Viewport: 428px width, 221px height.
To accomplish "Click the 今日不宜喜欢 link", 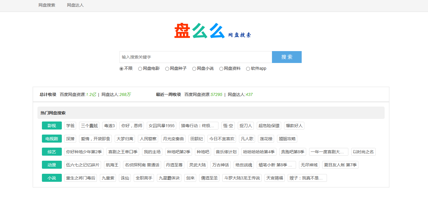I will 222,139.
